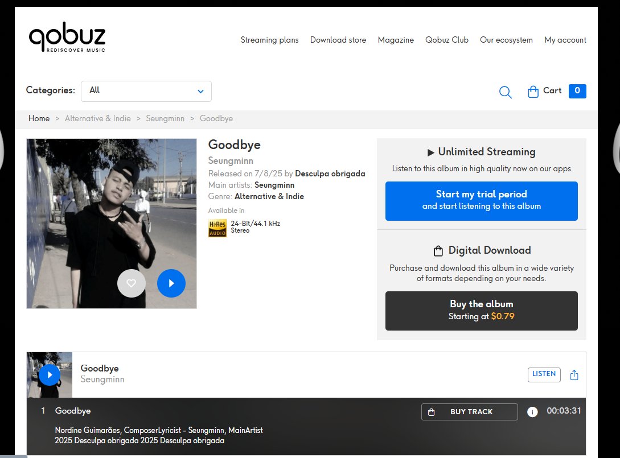Click Seungminn under Goodbye in track list header
Screen dimensions: 620x458
(102, 379)
